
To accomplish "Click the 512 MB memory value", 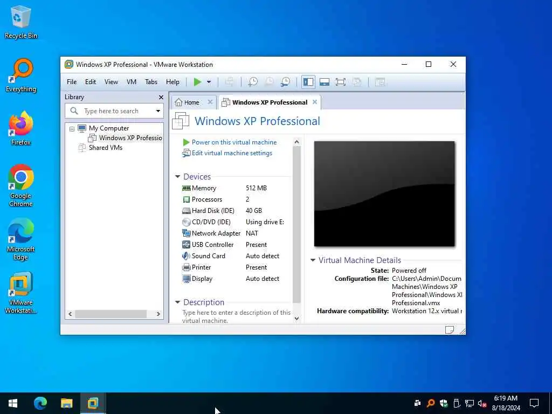I will (x=256, y=188).
